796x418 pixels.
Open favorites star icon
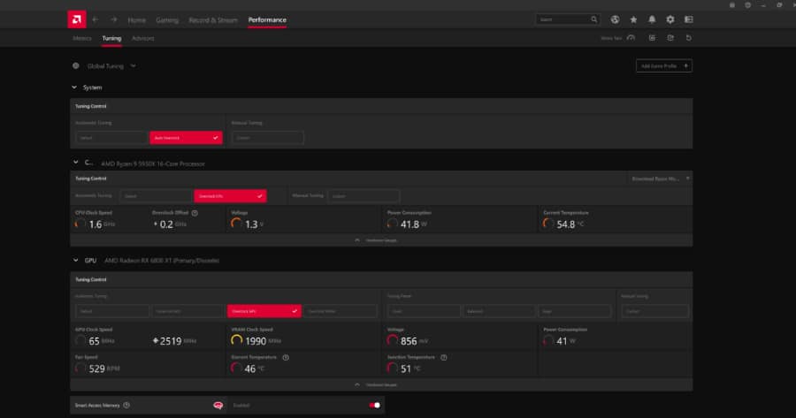[633, 19]
